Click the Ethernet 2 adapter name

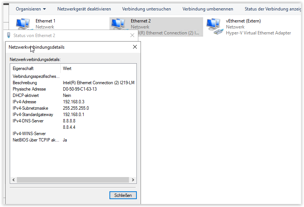[141, 21]
